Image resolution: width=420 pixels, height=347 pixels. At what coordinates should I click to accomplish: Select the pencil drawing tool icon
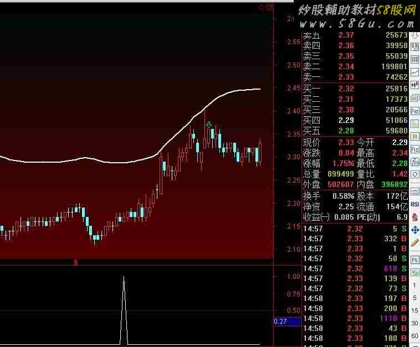point(415,242)
